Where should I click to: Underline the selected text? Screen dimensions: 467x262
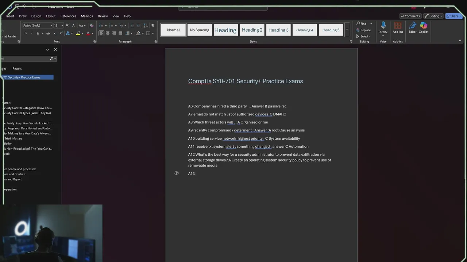point(38,33)
